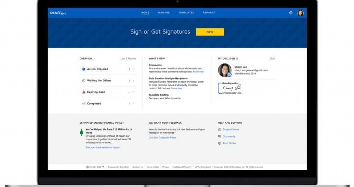Click the Sign or Get Signatures heading
The image size is (354, 187).
click(160, 32)
